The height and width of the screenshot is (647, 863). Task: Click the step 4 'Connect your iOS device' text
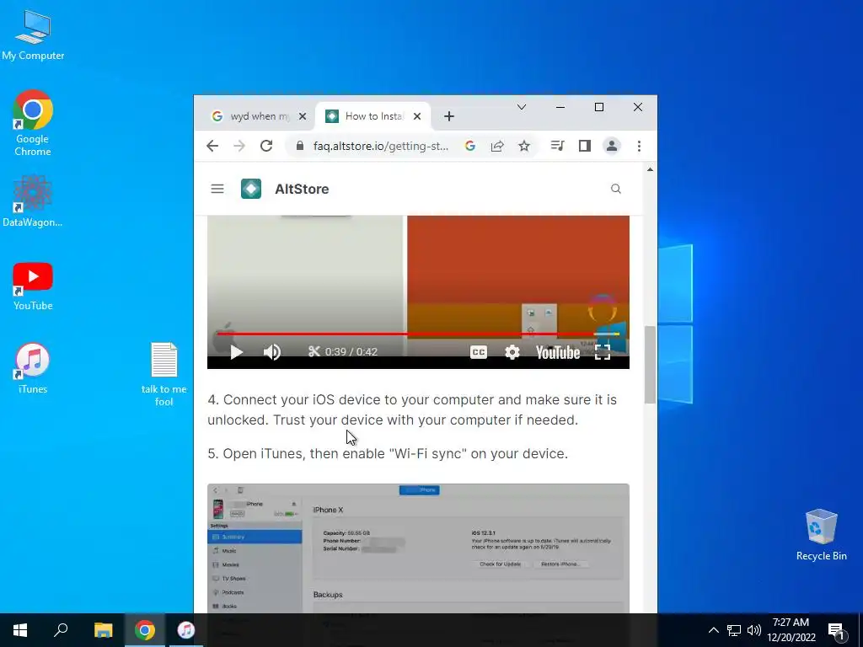pyautogui.click(x=412, y=410)
